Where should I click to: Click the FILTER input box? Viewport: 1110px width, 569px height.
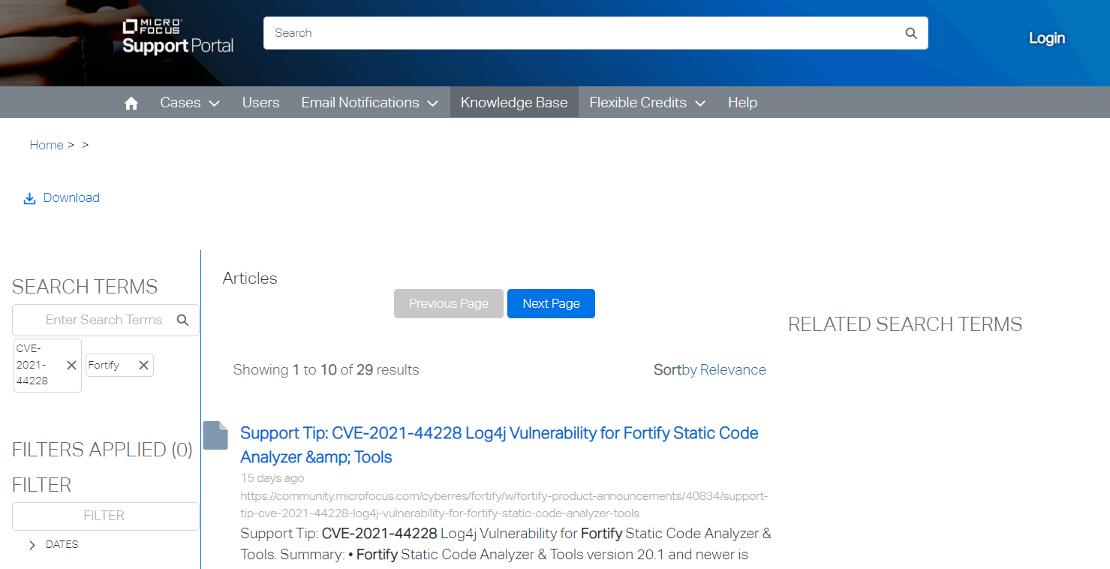point(106,516)
